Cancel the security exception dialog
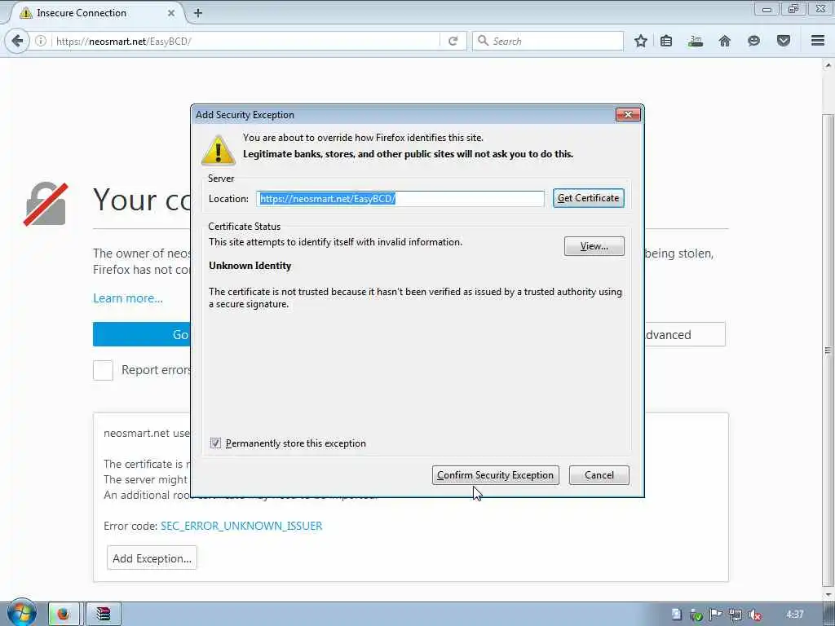 point(599,475)
